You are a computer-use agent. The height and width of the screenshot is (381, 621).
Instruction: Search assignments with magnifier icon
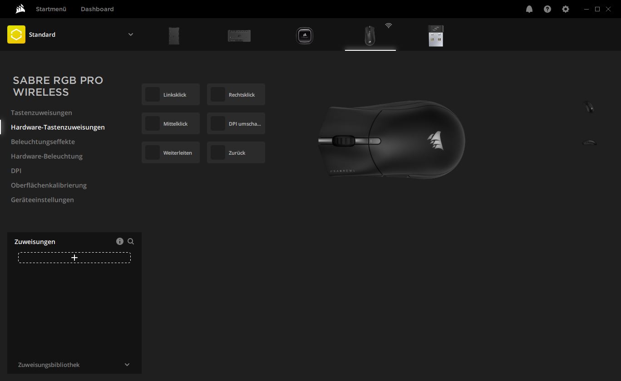point(131,241)
